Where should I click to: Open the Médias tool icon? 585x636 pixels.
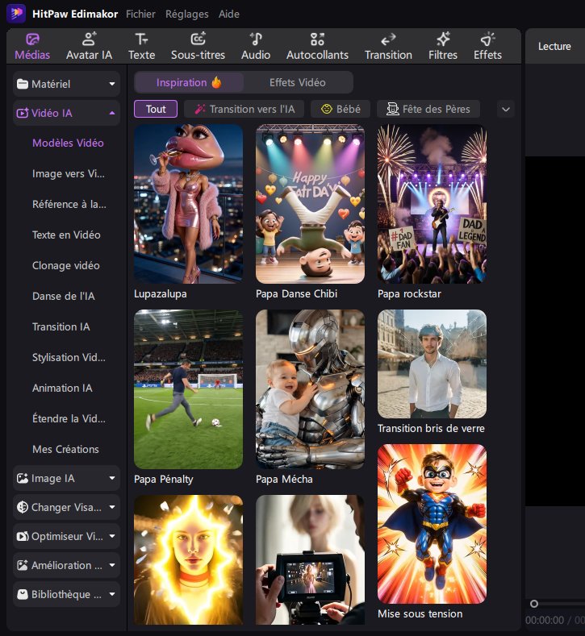(x=32, y=39)
